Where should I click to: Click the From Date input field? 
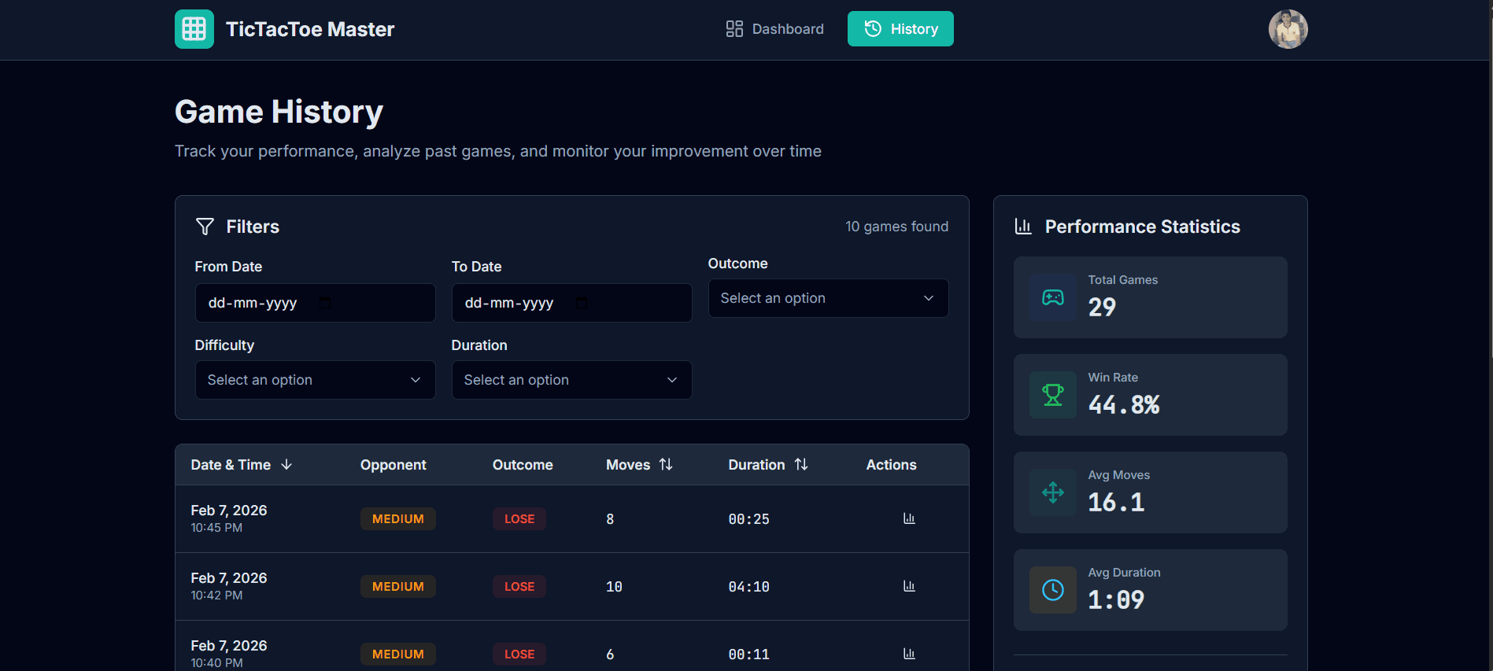[315, 303]
